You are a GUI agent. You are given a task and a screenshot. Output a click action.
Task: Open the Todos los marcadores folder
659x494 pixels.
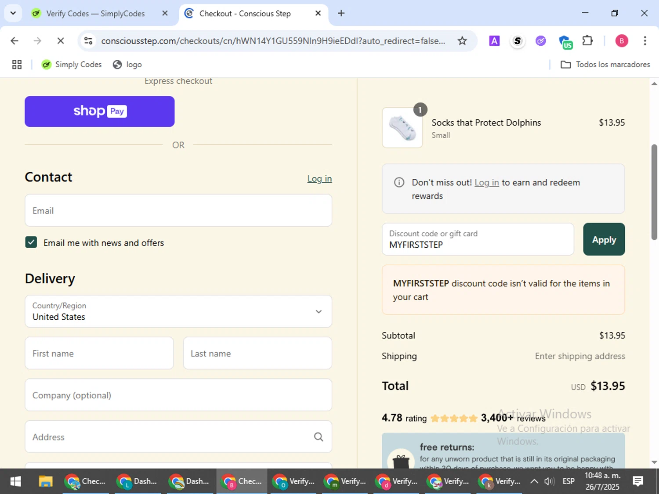point(605,65)
